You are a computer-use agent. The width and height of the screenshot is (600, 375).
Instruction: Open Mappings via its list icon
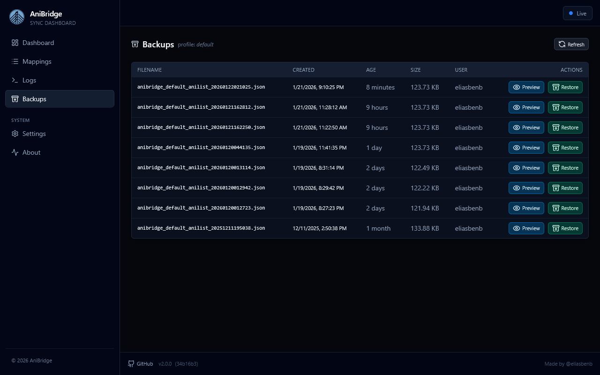(x=15, y=61)
